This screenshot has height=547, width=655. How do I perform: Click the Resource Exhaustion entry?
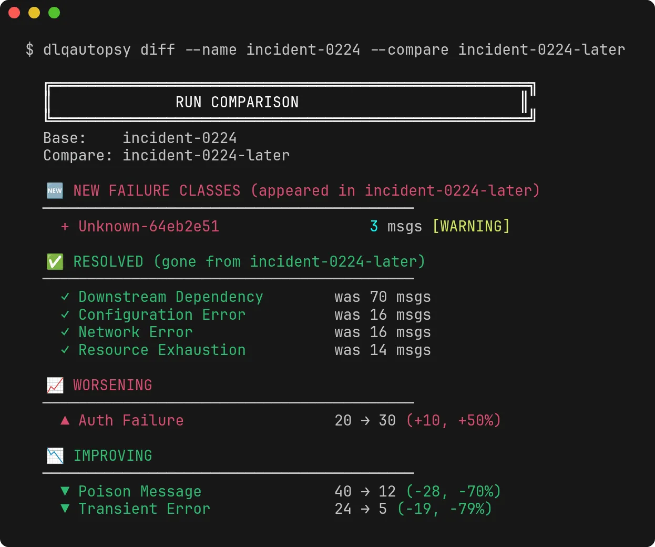pyautogui.click(x=162, y=350)
